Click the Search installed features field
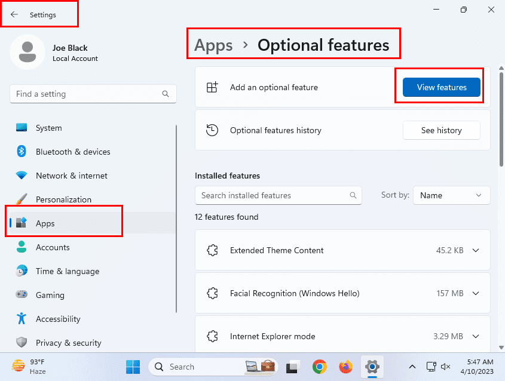This screenshot has height=381, width=505. pos(278,195)
